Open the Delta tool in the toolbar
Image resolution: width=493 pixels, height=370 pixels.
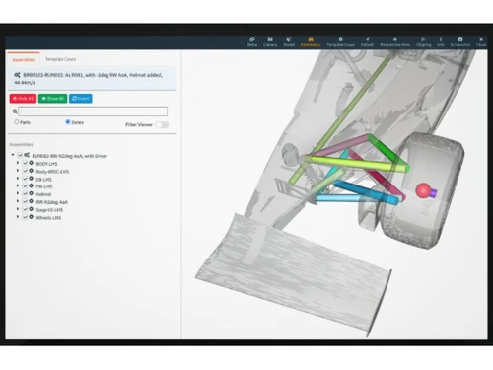[252, 42]
